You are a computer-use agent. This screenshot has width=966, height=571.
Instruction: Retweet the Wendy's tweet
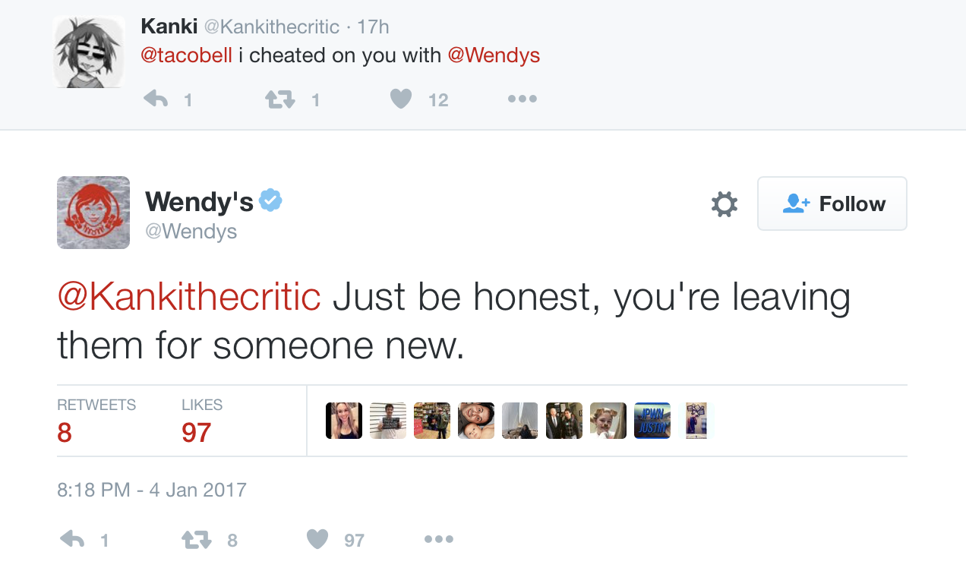click(x=196, y=540)
